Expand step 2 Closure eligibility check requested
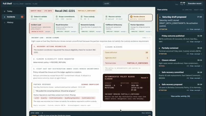 pyautogui.click(x=66, y=61)
